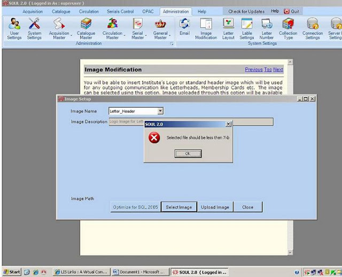This screenshot has height=277, width=342.
Task: Open General Master crown icon
Action: 160,23
